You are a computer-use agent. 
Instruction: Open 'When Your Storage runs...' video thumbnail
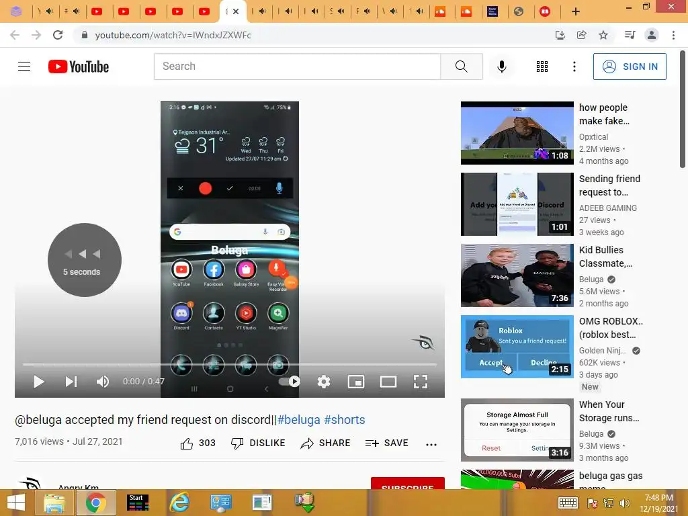point(517,430)
